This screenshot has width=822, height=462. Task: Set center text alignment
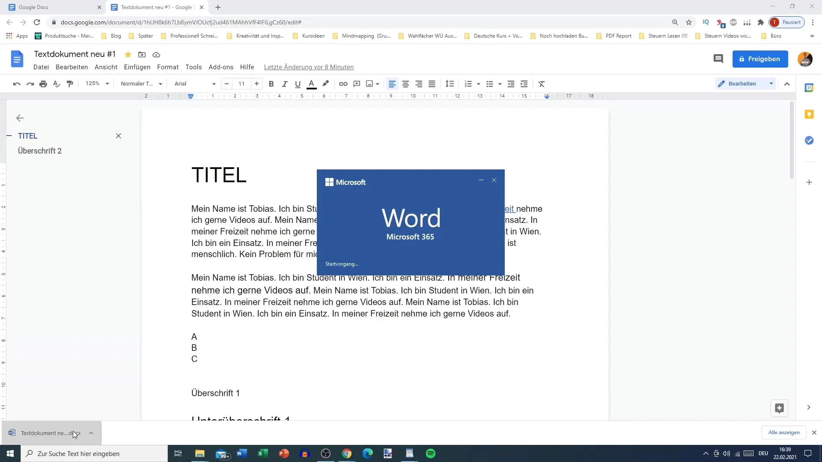(x=405, y=84)
